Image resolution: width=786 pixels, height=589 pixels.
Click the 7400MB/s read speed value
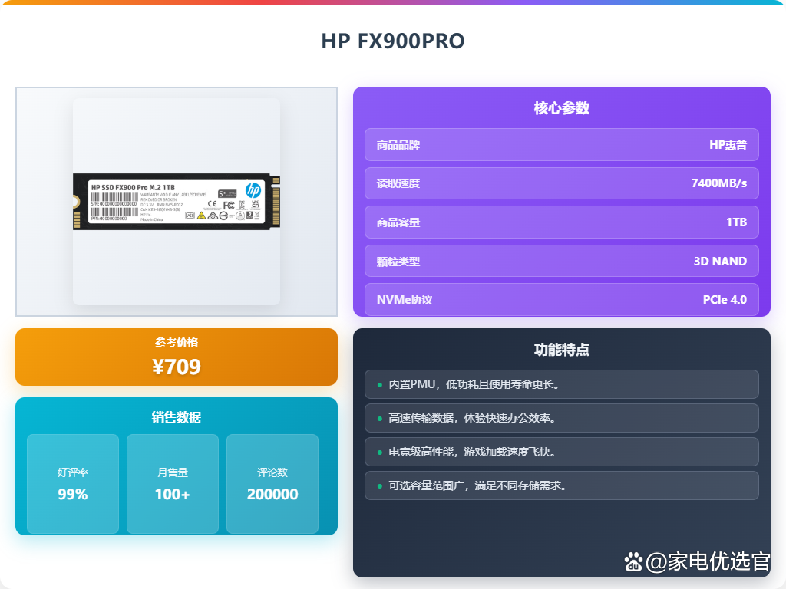[718, 183]
